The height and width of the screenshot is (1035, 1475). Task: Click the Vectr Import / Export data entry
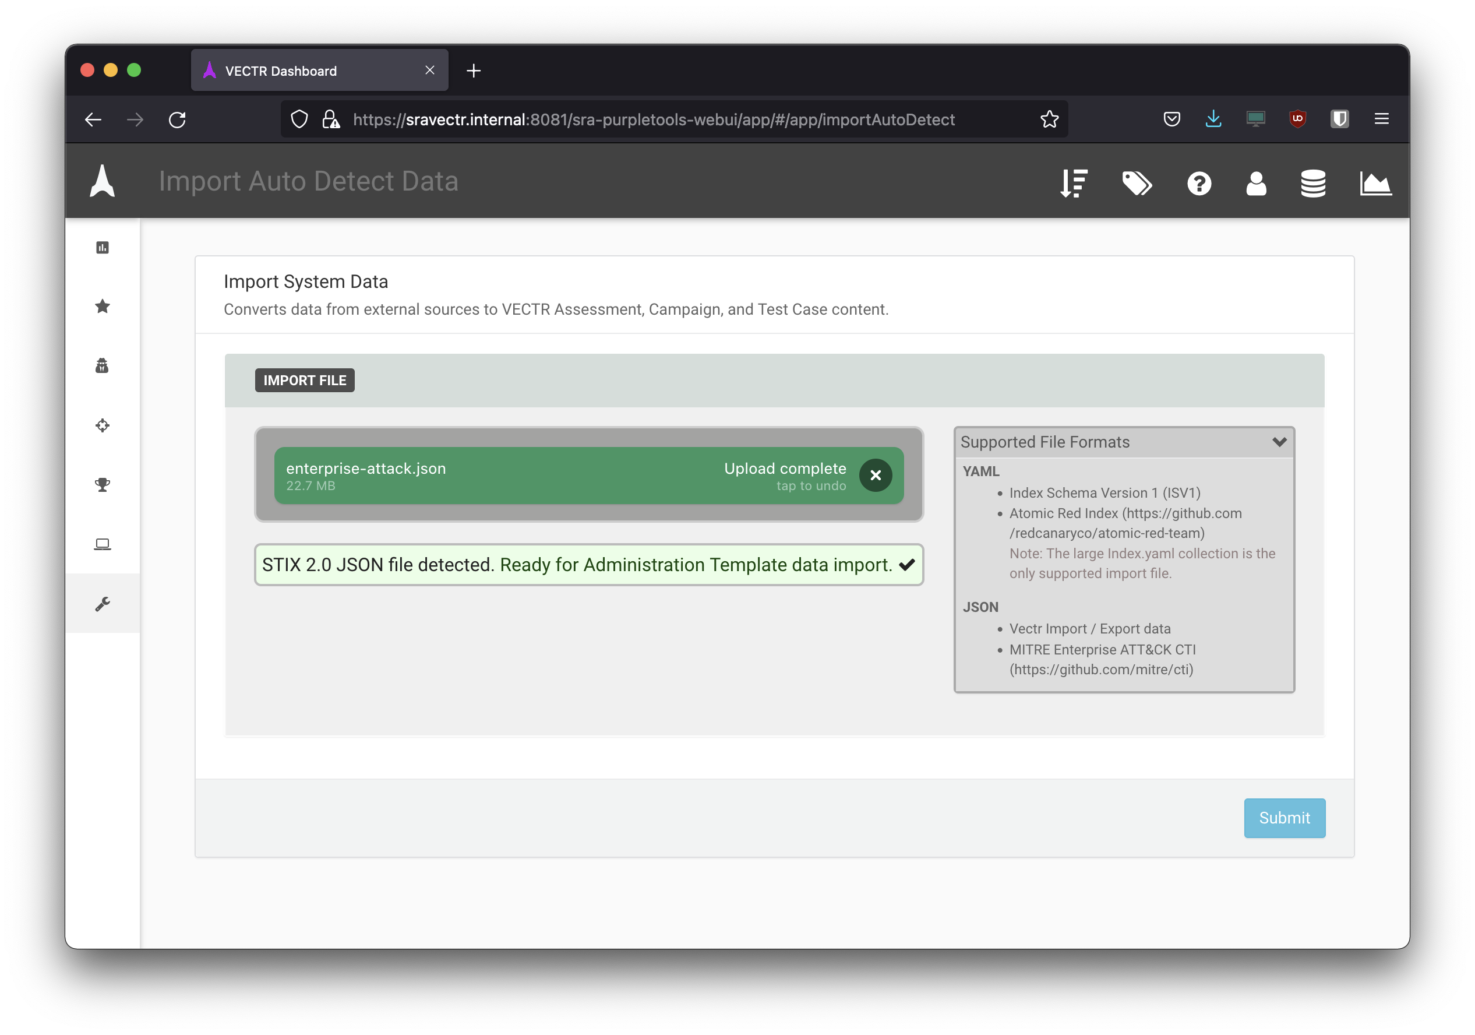1089,629
